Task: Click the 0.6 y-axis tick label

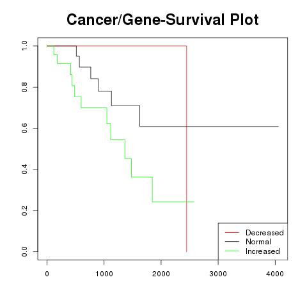Action: 24,128
